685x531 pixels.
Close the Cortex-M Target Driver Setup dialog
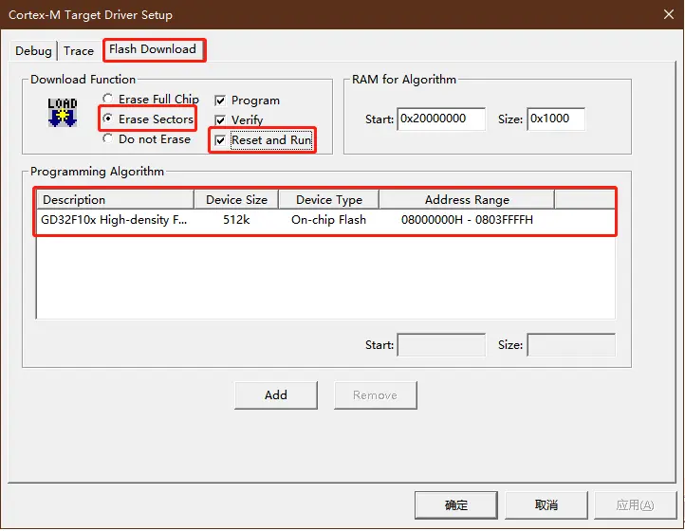pyautogui.click(x=669, y=14)
